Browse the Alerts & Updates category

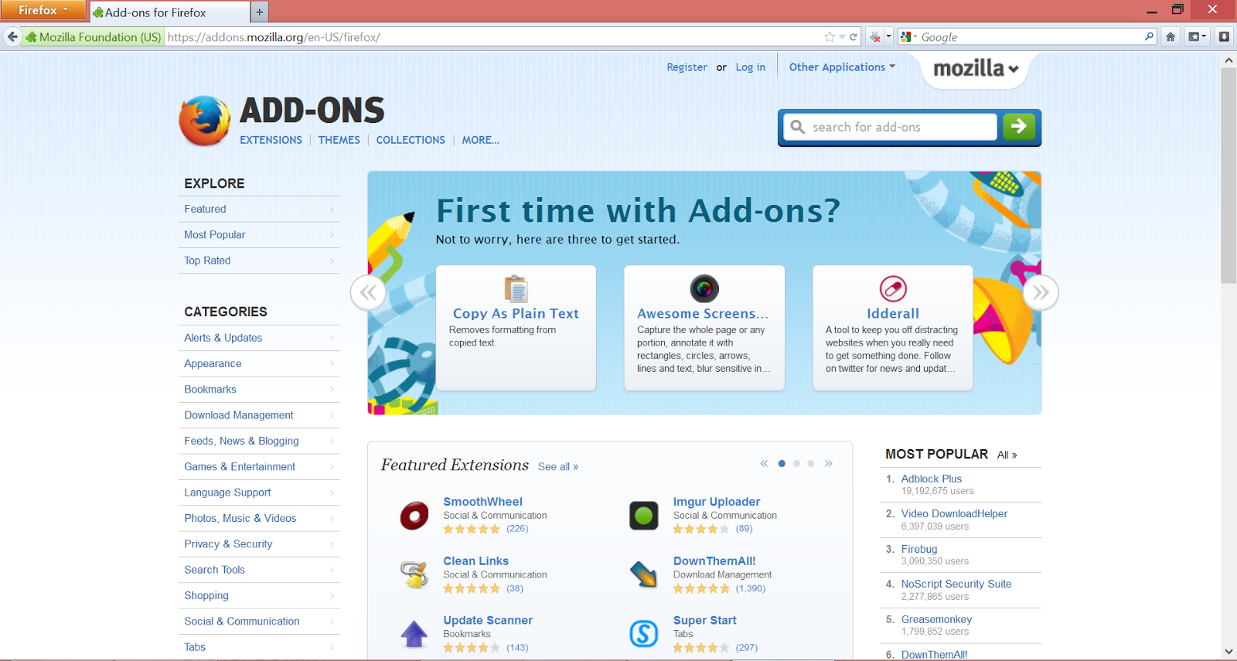(x=259, y=338)
